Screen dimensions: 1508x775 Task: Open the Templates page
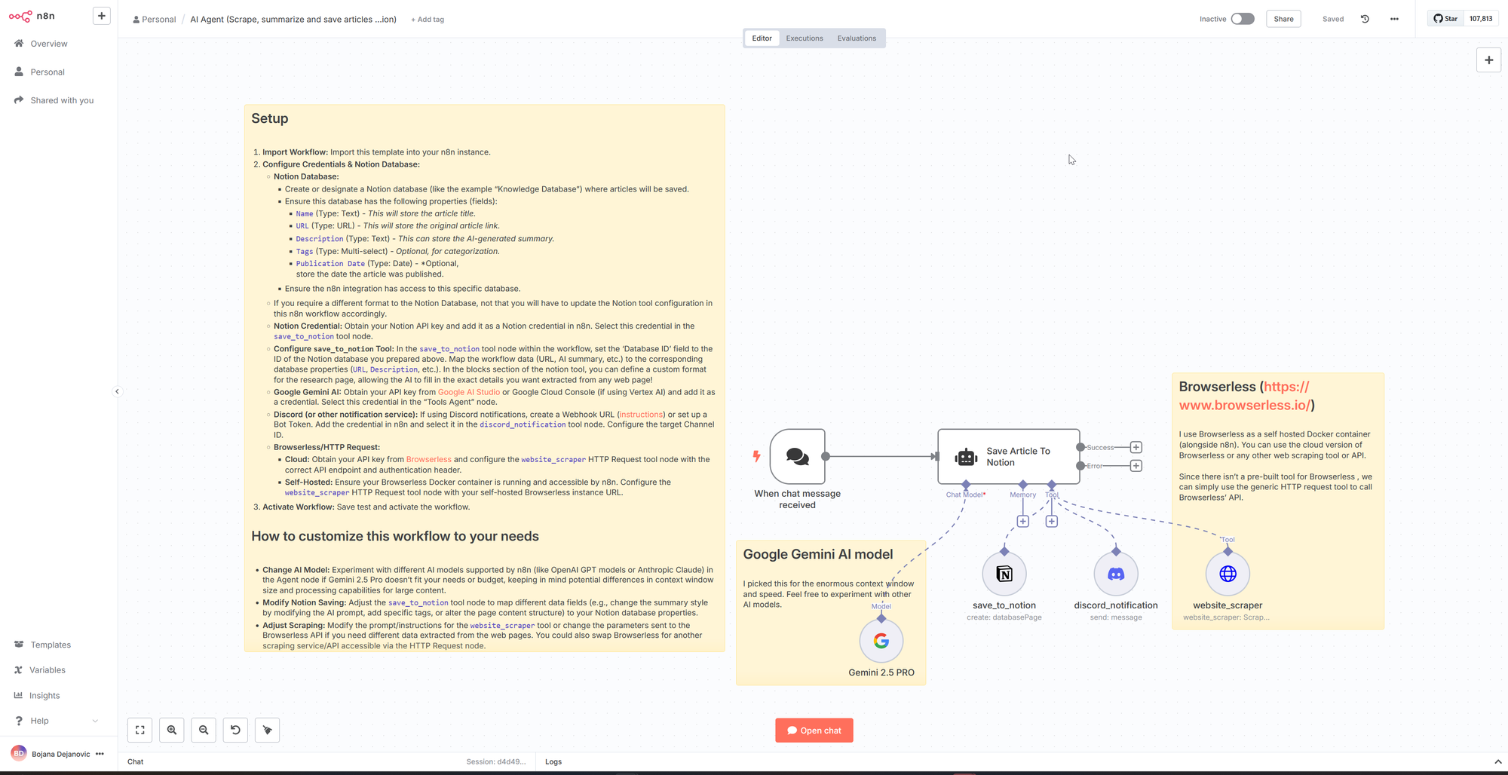(51, 645)
